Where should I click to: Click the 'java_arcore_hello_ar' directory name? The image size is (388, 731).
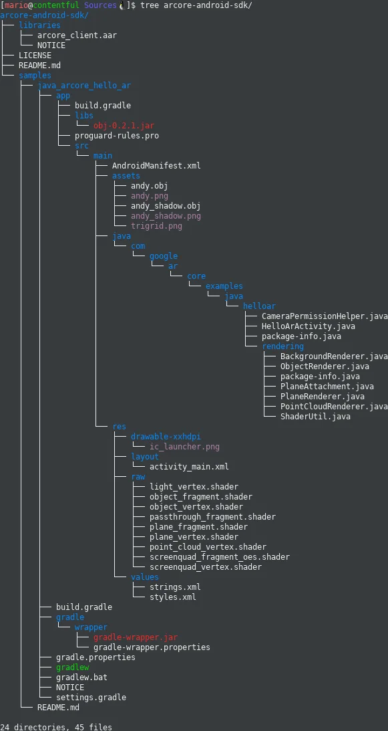point(84,86)
